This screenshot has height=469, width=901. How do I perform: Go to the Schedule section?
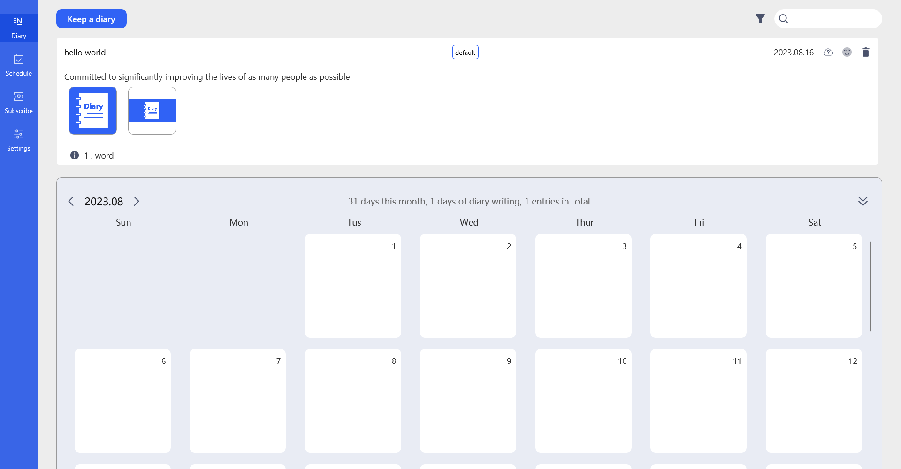pyautogui.click(x=19, y=65)
